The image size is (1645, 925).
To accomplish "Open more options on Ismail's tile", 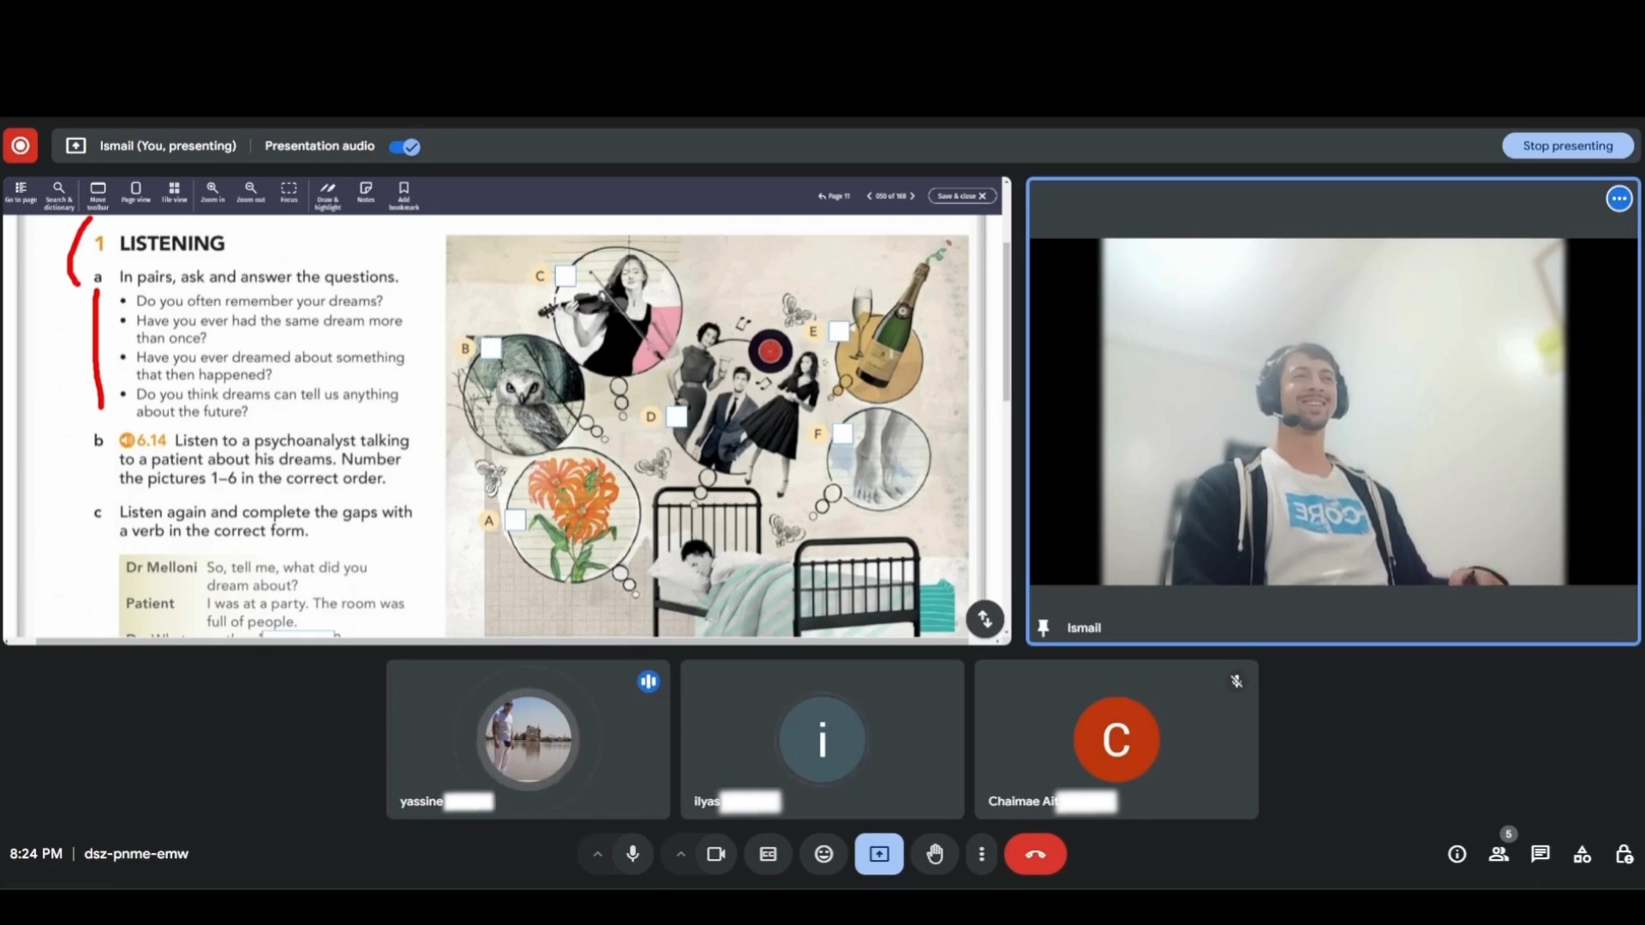I will [1618, 199].
